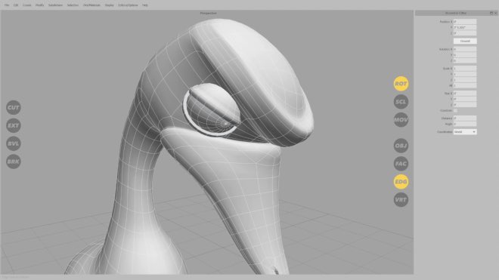Switch to the SCL scale manipulator
The width and height of the screenshot is (499, 280).
401,102
